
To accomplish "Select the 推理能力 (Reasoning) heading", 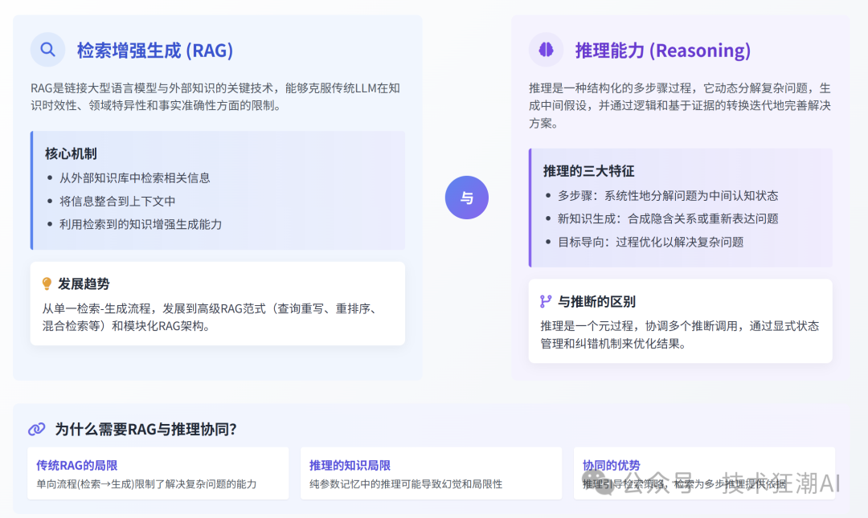I will point(663,51).
